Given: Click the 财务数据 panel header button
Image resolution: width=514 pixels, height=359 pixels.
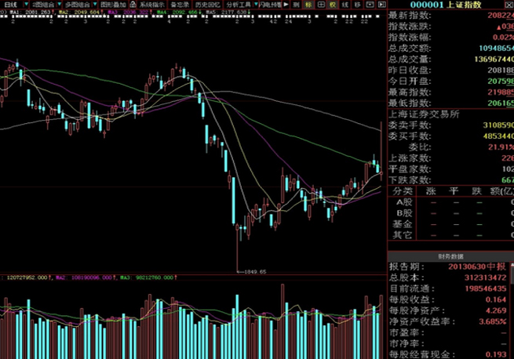Looking at the screenshot, I should click(x=450, y=256).
